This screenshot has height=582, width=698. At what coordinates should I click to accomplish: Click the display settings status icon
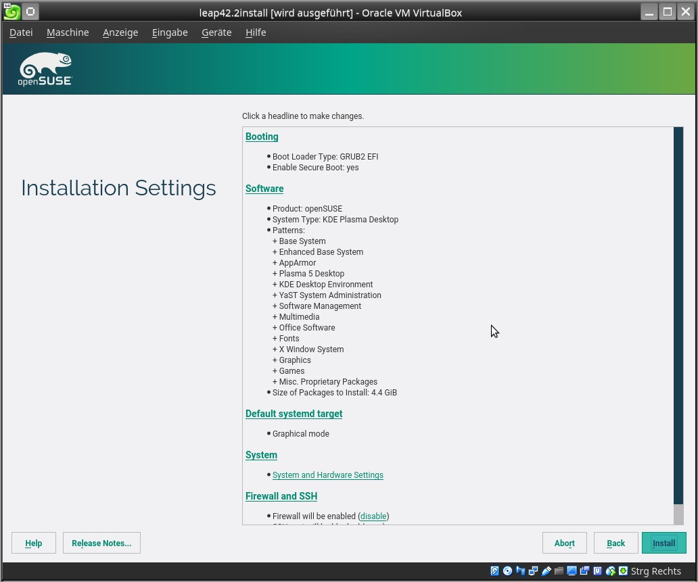tap(572, 571)
